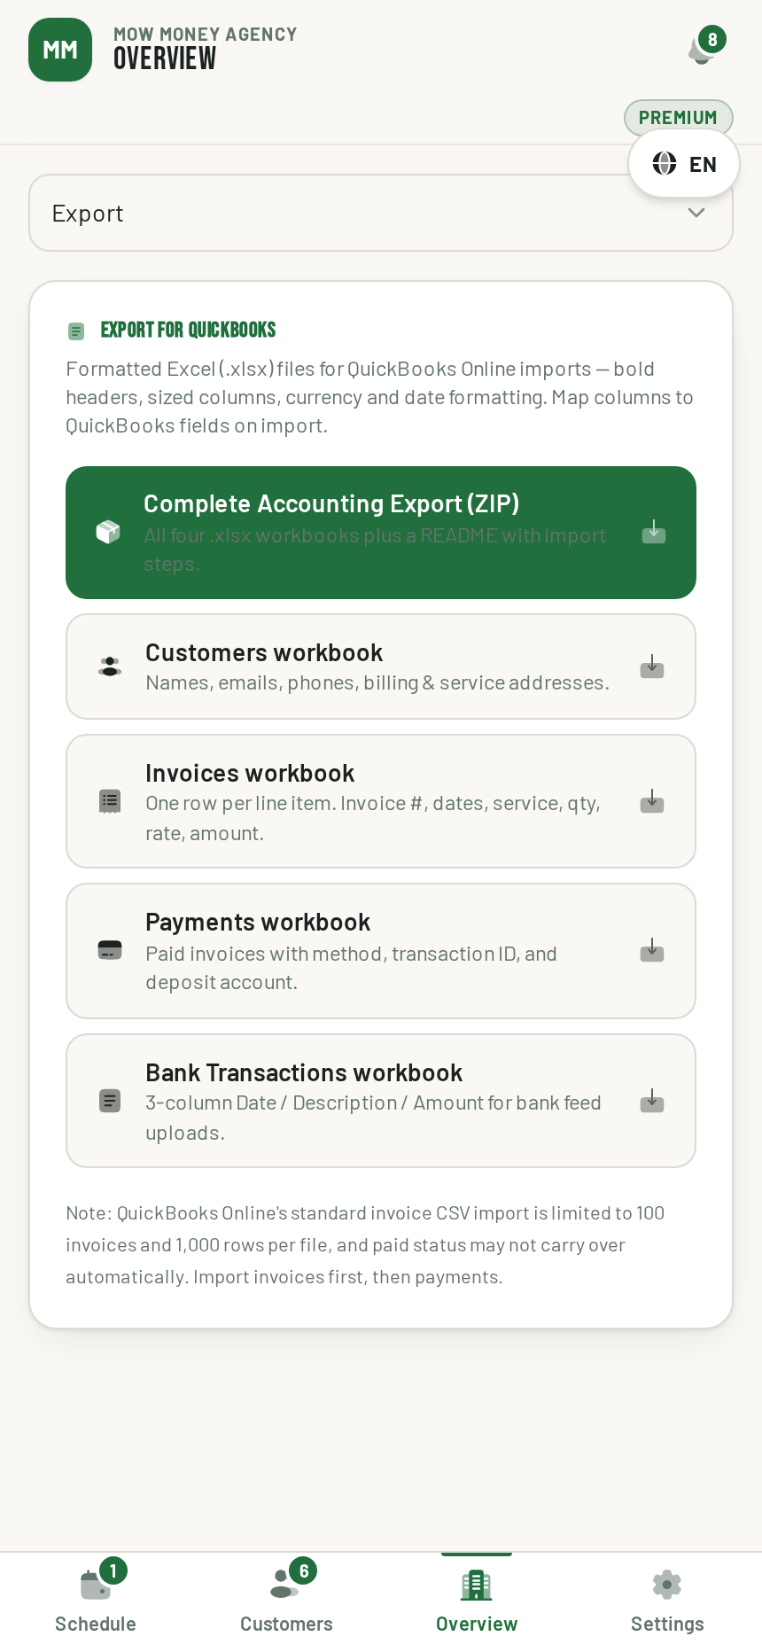Click the receipt icon on Invoices workbook

pos(110,801)
